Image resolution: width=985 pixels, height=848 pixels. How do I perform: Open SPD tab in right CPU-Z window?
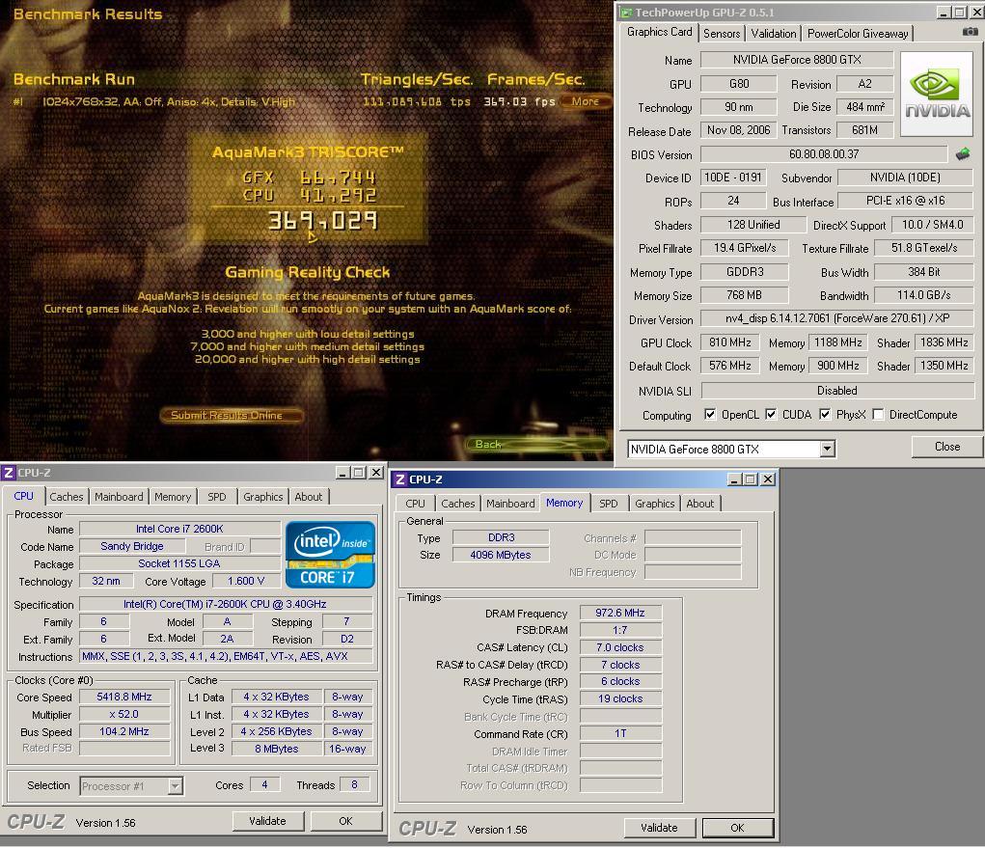point(608,504)
